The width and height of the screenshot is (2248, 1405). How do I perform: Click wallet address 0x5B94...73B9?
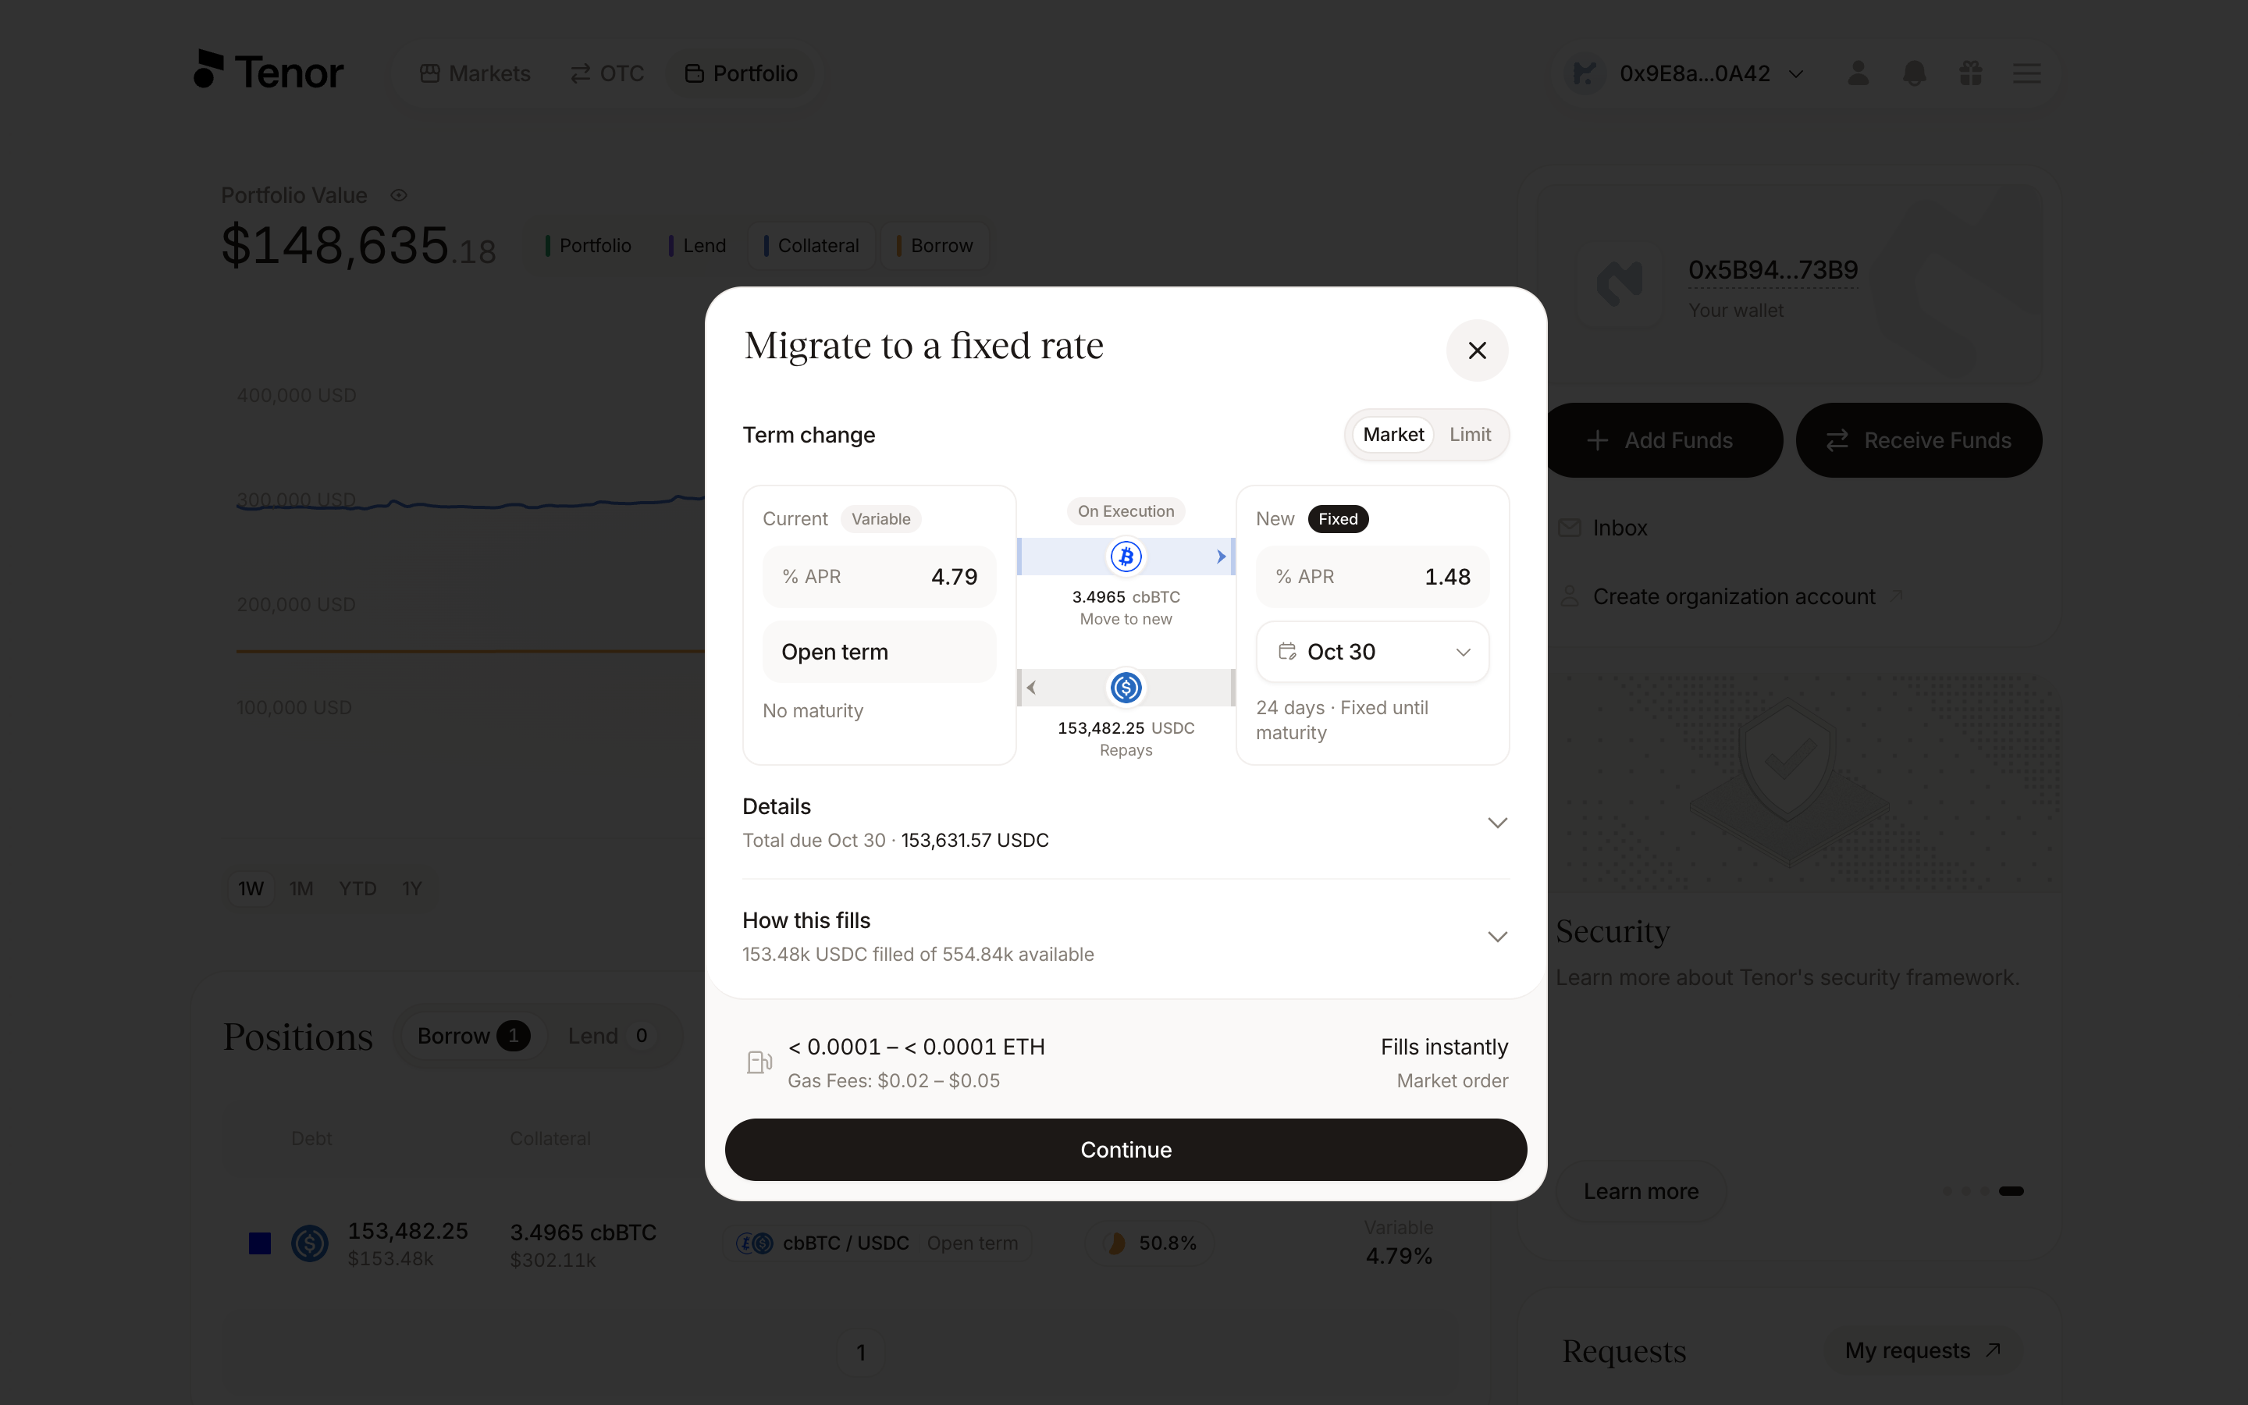coord(1773,270)
